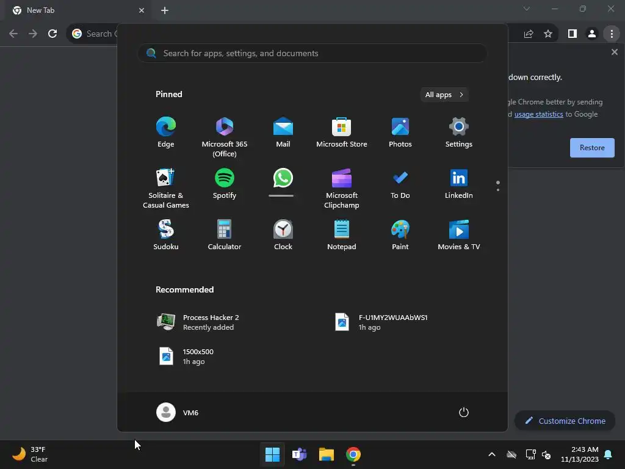
Task: Open LinkedIn app
Action: tap(459, 184)
